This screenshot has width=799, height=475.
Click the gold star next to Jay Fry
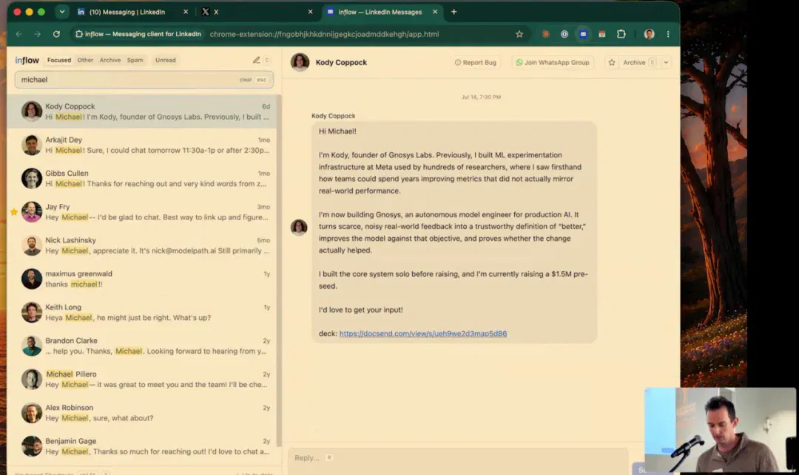pyautogui.click(x=14, y=211)
